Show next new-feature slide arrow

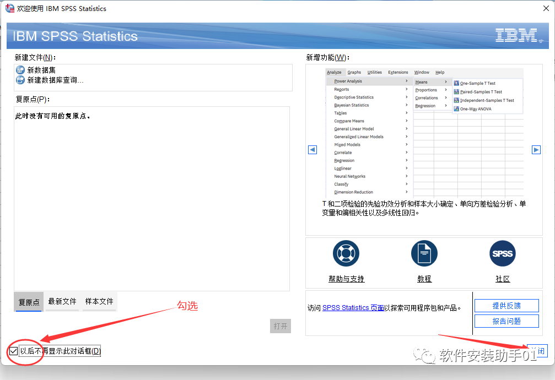536,150
